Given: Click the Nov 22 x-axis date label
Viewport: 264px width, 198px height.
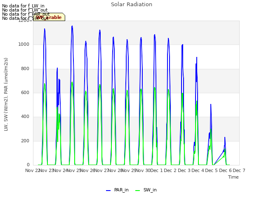Looking at the screenshot, I should pyautogui.click(x=32, y=170).
